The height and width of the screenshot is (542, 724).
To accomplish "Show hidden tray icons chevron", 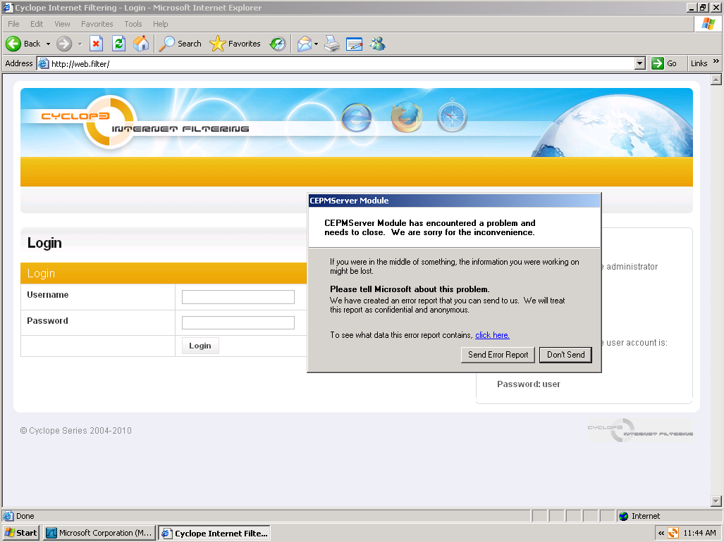I will pyautogui.click(x=661, y=534).
